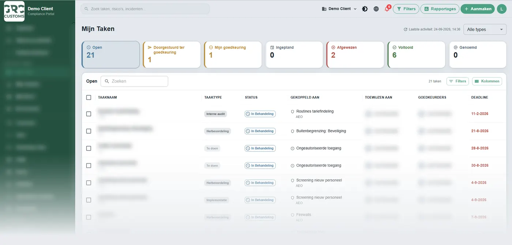The width and height of the screenshot is (512, 245).
Task: Click the 'STATUS' column header
Action: (x=251, y=97)
